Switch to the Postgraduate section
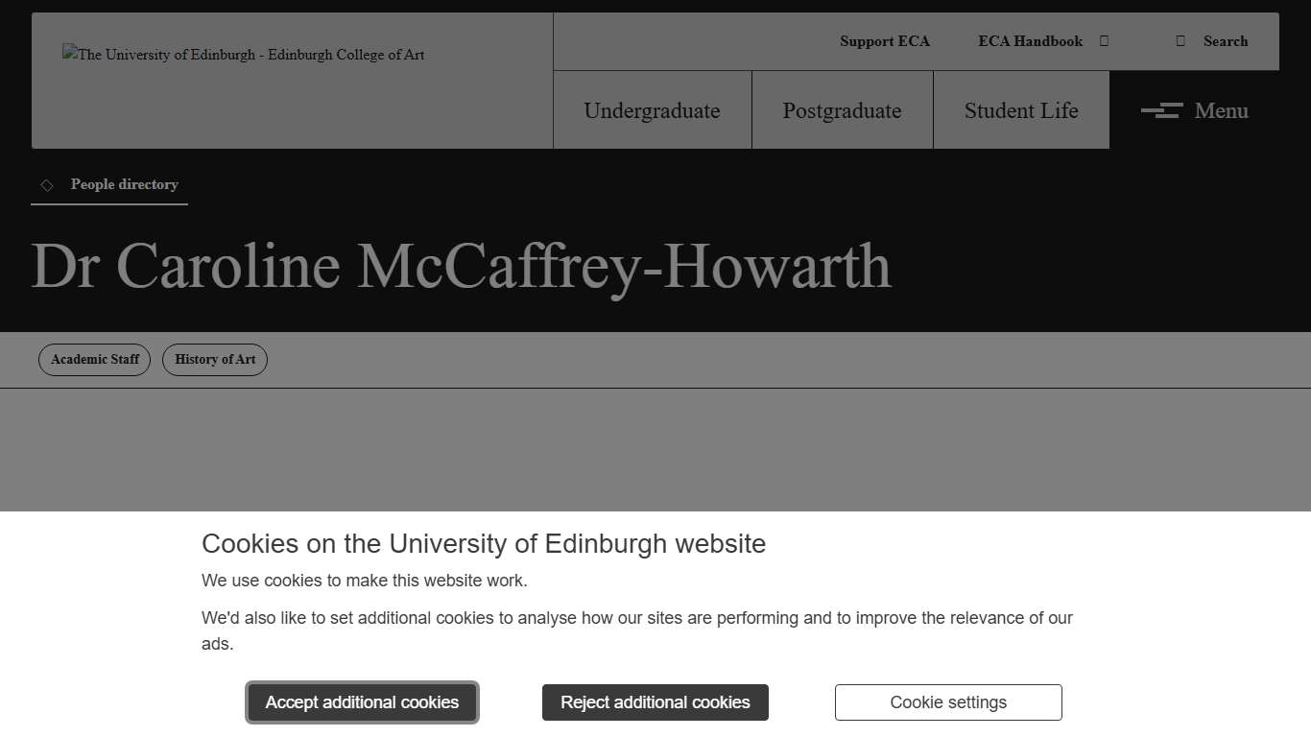 click(842, 110)
